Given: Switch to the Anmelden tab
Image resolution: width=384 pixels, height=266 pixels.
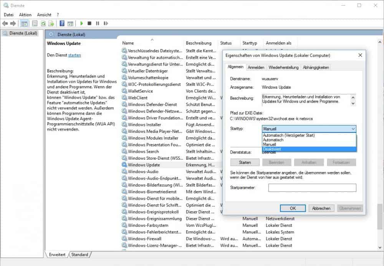Looking at the screenshot, I should click(x=256, y=67).
